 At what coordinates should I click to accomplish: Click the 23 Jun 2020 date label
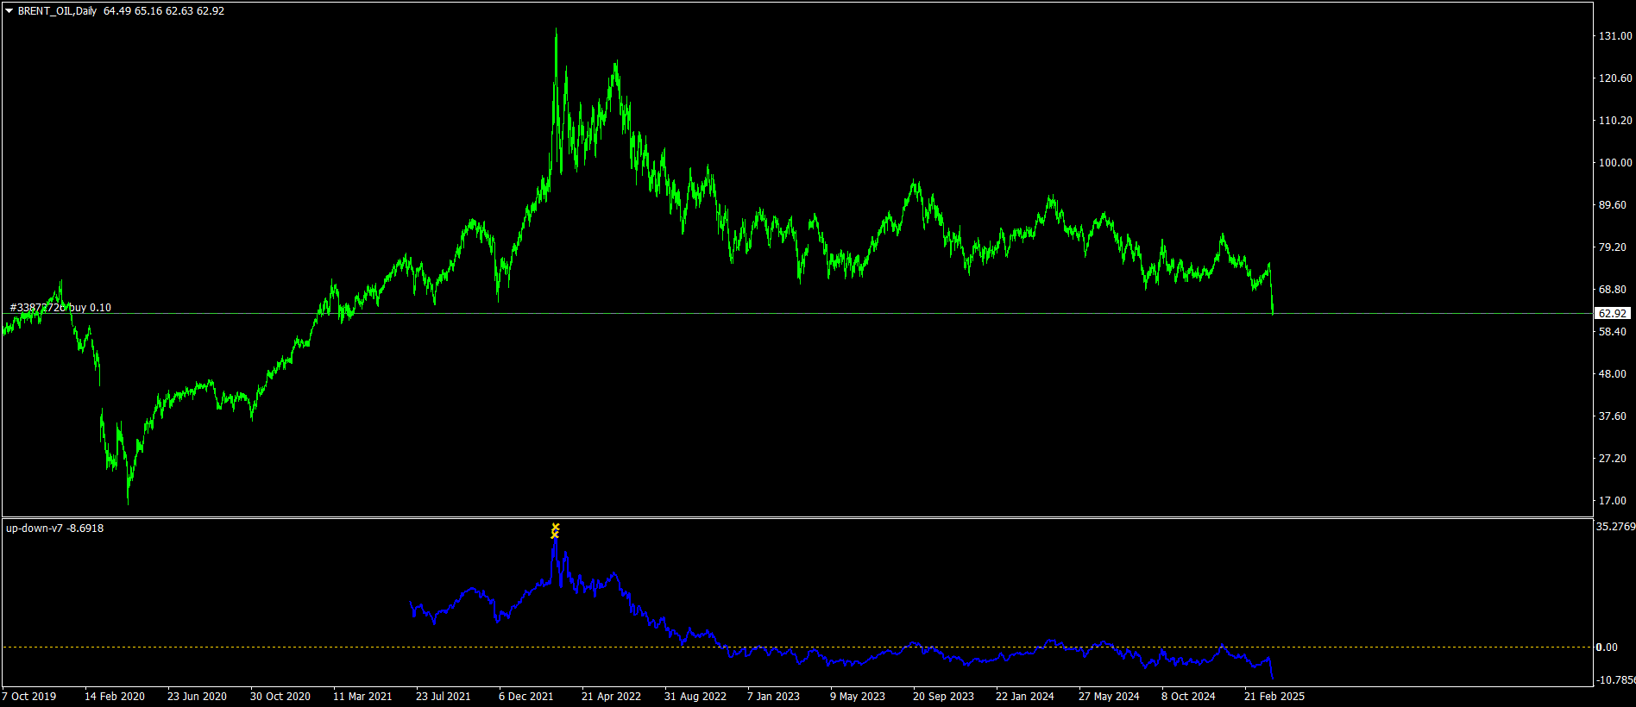197,697
